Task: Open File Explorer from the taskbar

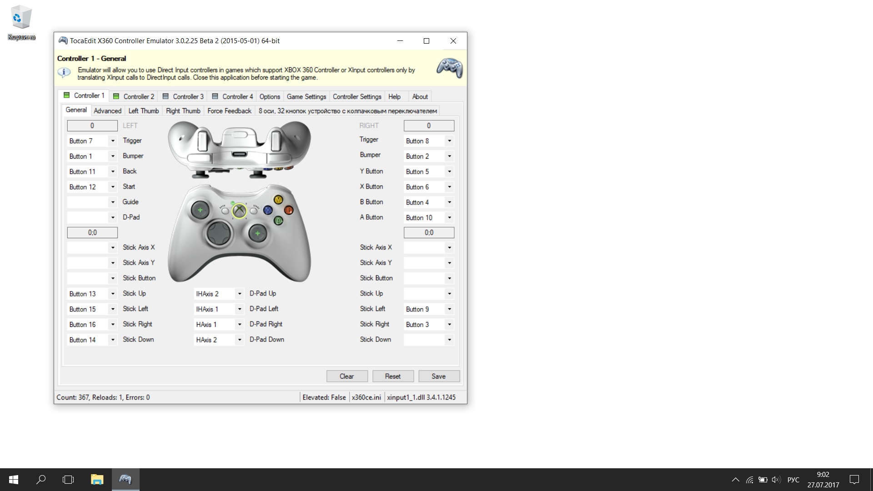Action: click(x=97, y=479)
